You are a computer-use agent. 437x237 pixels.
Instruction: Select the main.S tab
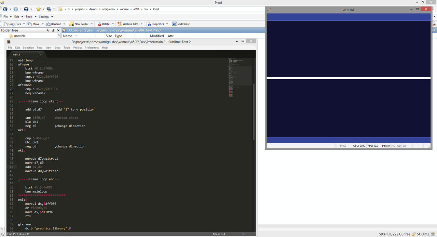click(16, 54)
